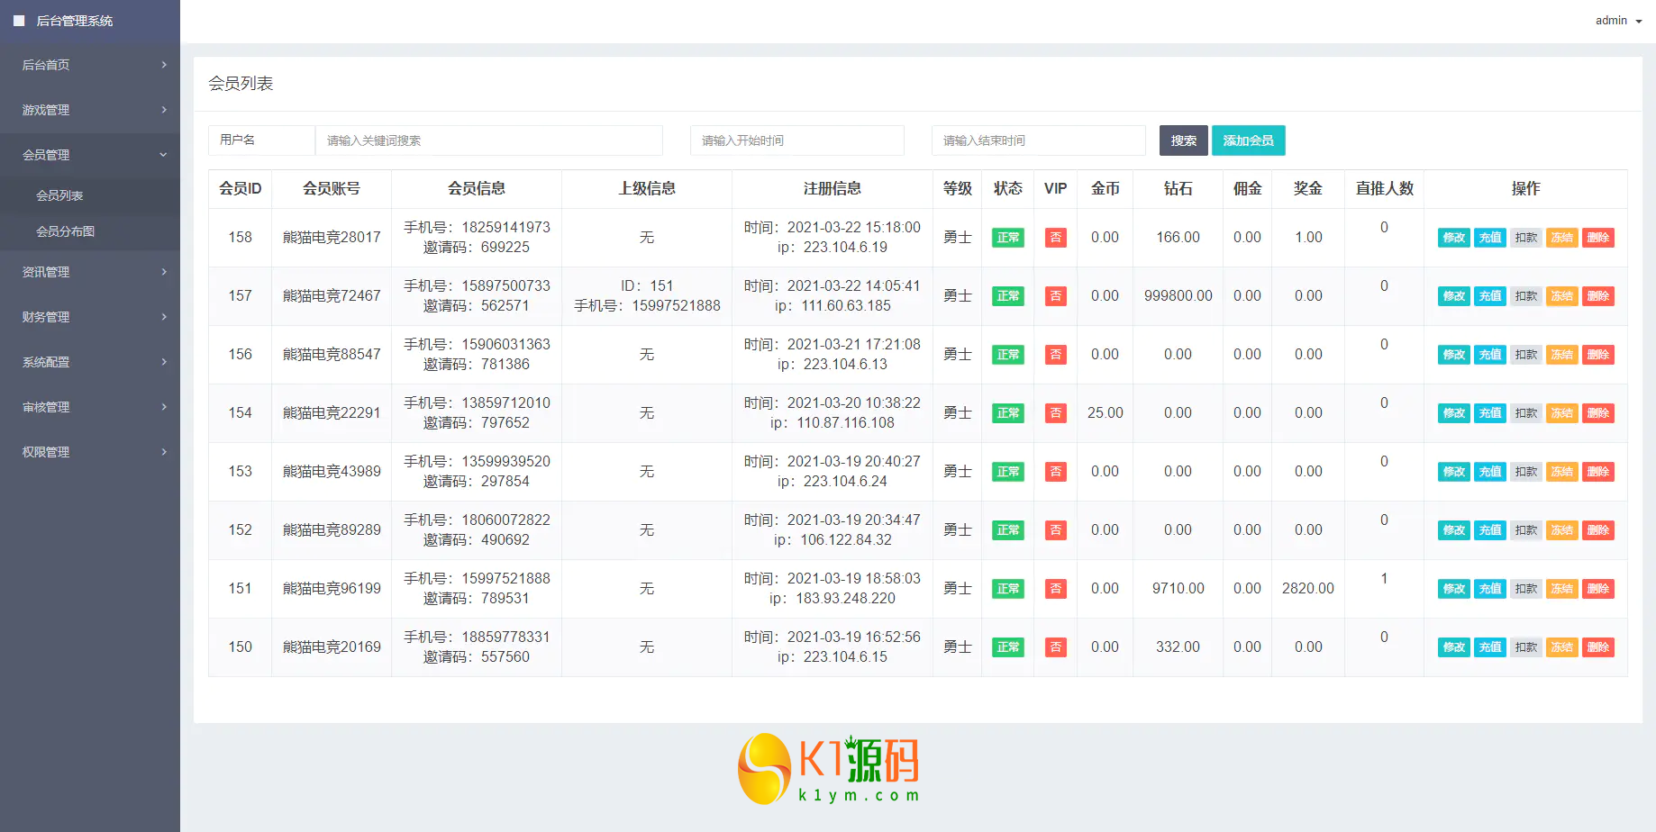The width and height of the screenshot is (1656, 832).
Task: Click 删除 for member 153
Action: (1597, 472)
